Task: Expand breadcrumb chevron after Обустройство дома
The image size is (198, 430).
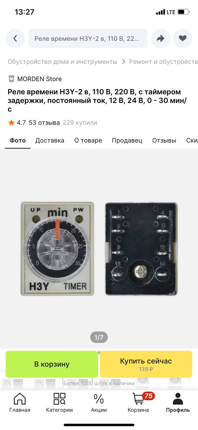Action: click(124, 62)
